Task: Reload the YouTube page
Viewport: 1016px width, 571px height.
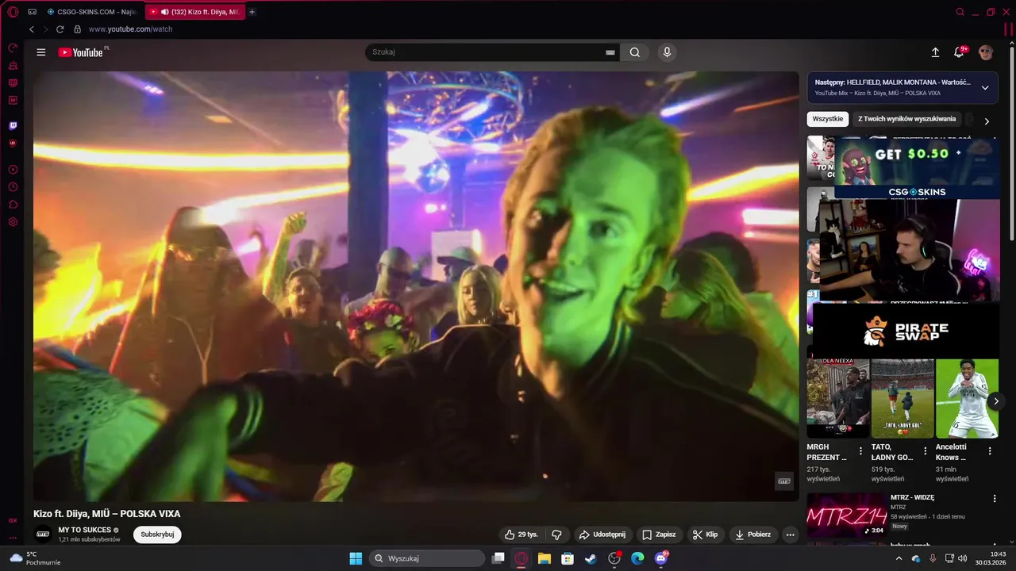Action: click(x=60, y=29)
